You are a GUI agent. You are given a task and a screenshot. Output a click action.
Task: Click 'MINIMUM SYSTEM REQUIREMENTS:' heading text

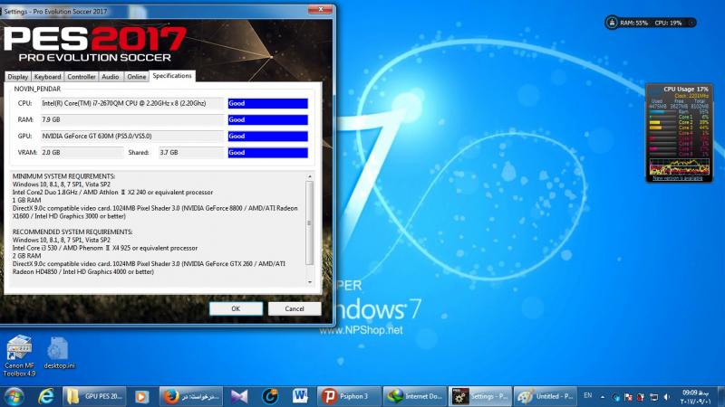point(63,176)
